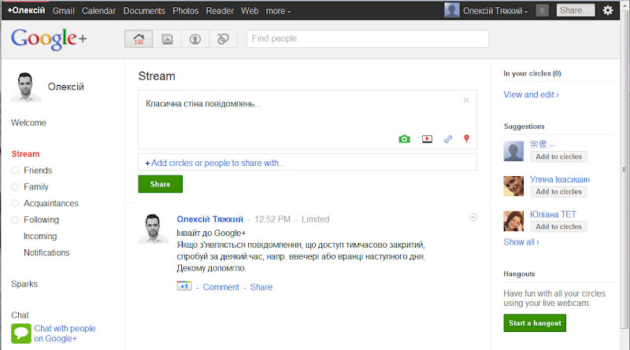Open the notifications counter box
Image resolution: width=630 pixels, height=350 pixels.
point(542,10)
